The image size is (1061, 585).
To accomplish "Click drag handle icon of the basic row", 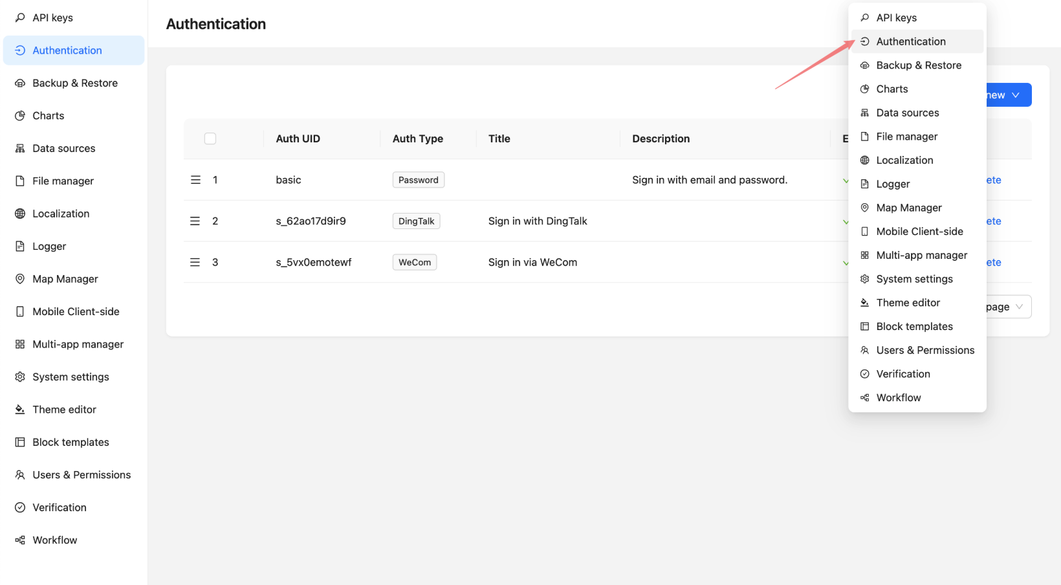I will click(195, 180).
